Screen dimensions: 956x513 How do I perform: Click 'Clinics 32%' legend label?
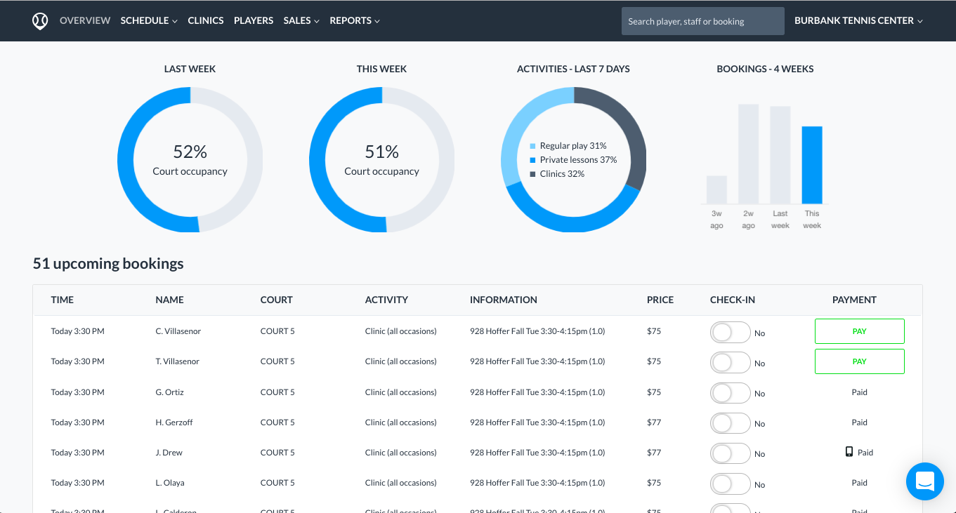(562, 174)
